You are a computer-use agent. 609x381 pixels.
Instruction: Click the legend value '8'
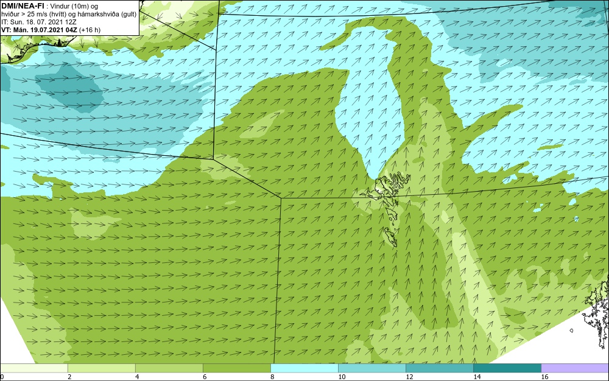tap(272, 377)
